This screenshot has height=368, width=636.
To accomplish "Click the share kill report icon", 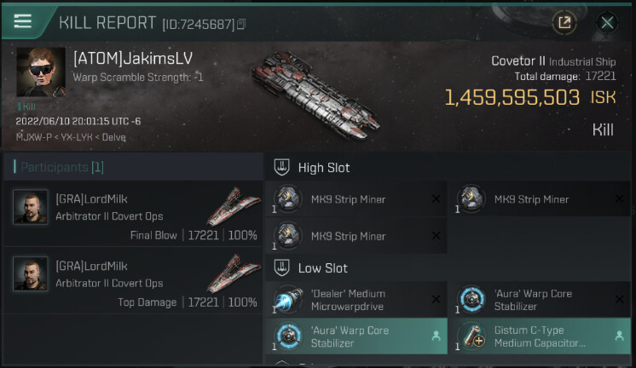I will click(564, 23).
